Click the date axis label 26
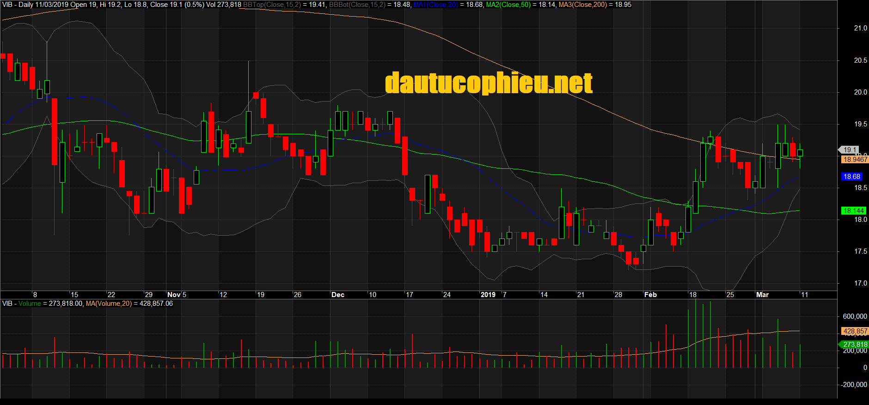This screenshot has width=869, height=405. (x=298, y=295)
